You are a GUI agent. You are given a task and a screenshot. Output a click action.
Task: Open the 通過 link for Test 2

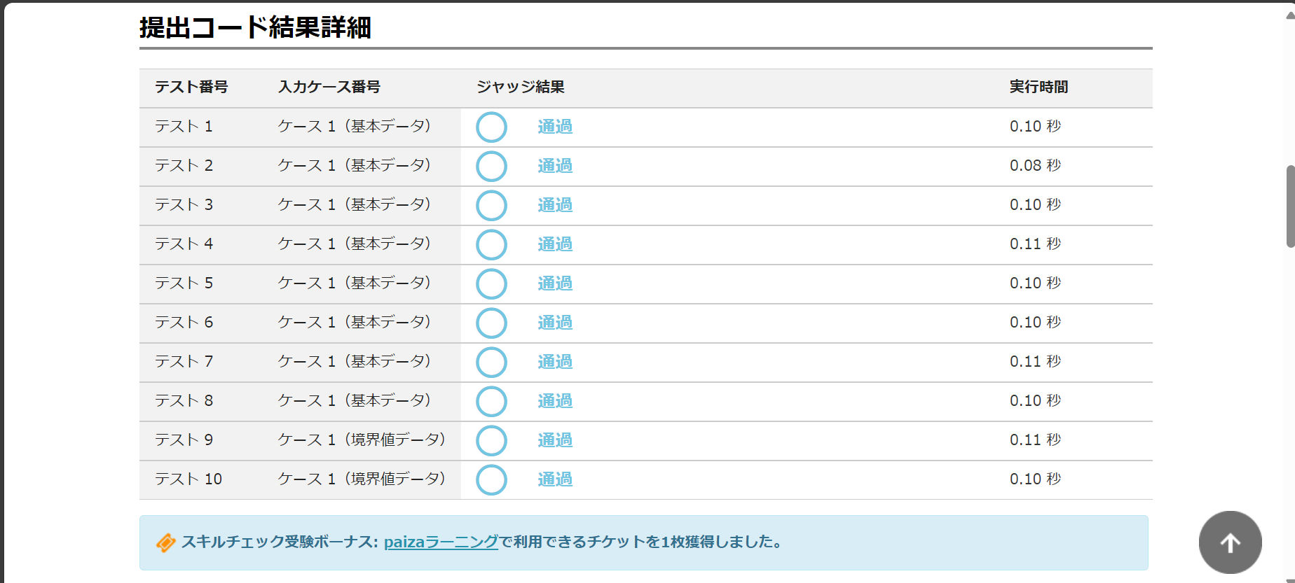tap(554, 166)
